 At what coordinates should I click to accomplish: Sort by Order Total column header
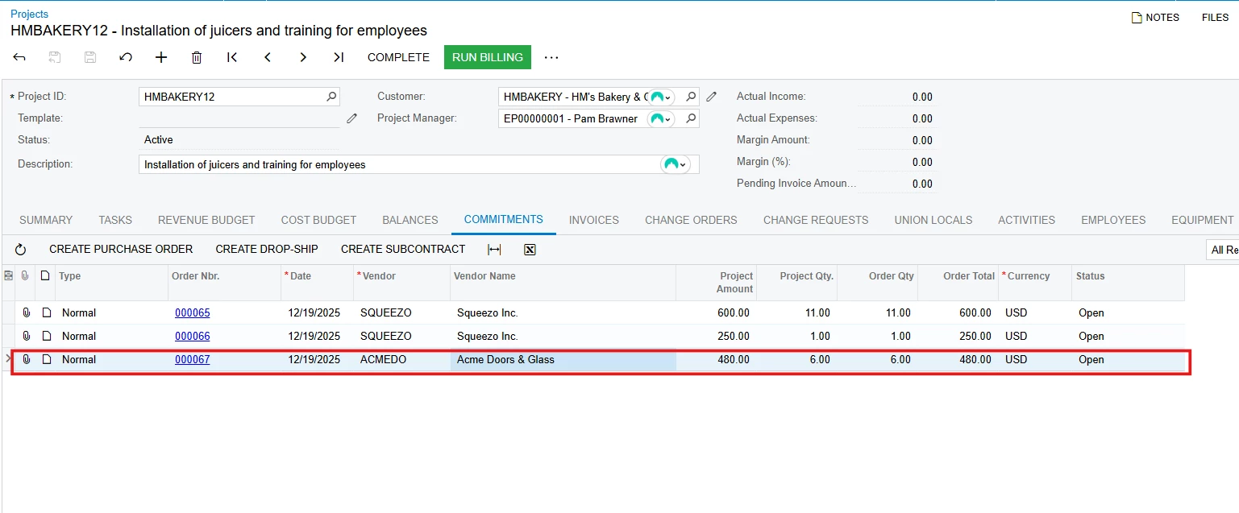969,275
